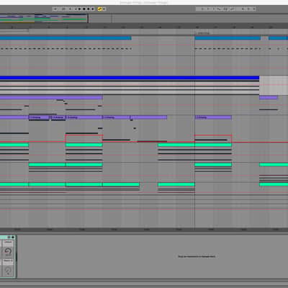Click the yellow highlighted transport button
288x288 pixels.
point(100,9)
